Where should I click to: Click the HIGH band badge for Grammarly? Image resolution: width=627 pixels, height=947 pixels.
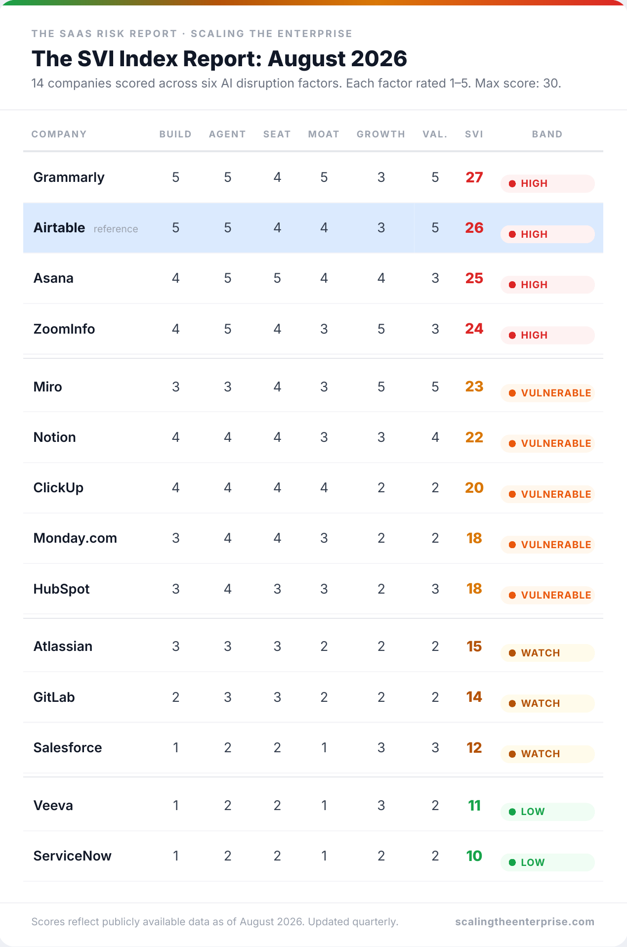pyautogui.click(x=547, y=183)
